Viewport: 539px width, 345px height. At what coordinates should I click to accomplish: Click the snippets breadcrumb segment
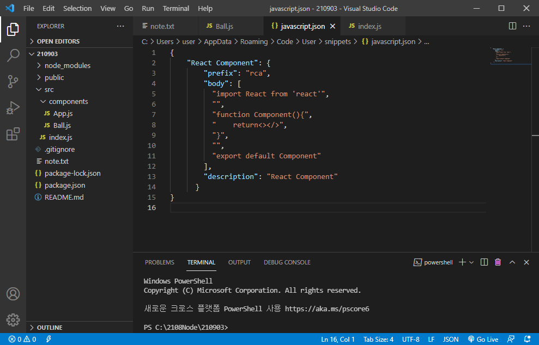pos(337,41)
